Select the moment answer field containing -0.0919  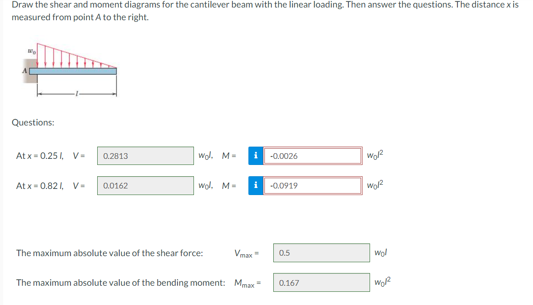pos(313,185)
